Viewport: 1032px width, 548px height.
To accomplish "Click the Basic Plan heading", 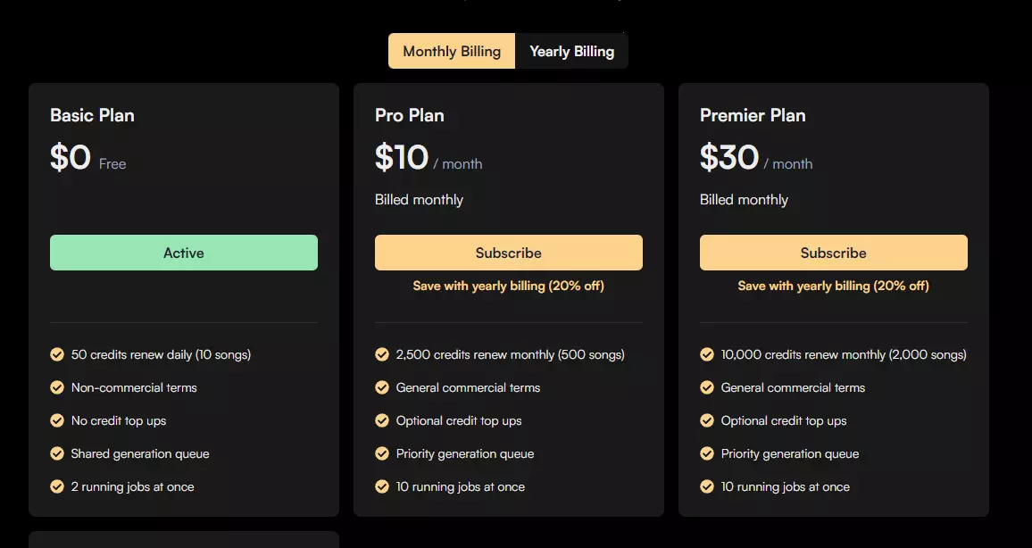I will (x=92, y=115).
